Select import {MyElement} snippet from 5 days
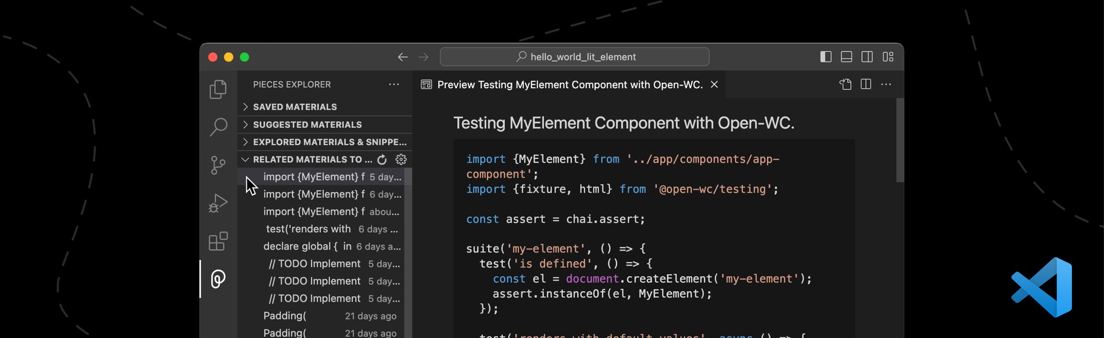 325,177
